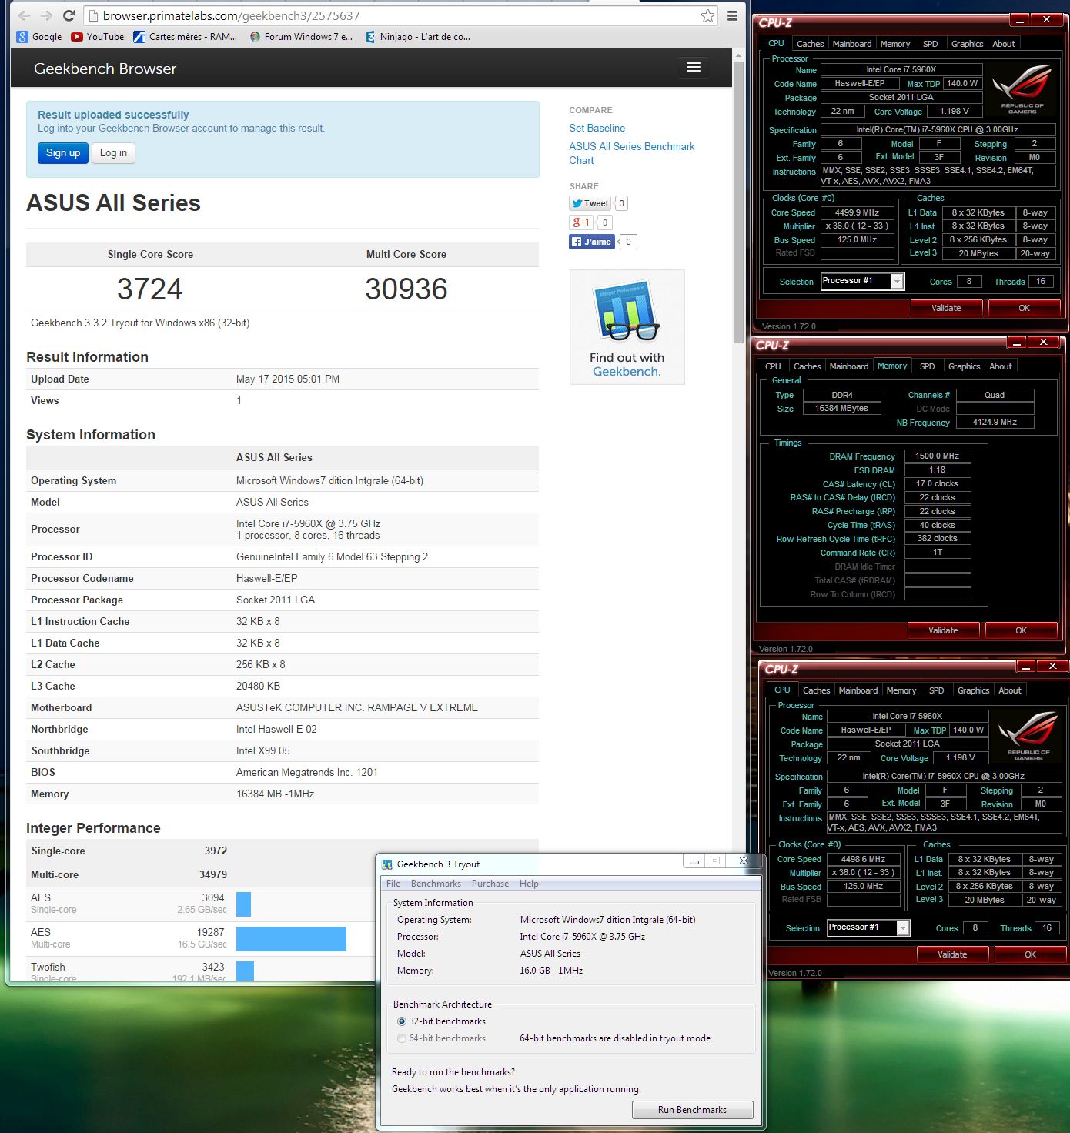
Task: Click the ROG logo in top CPU-Z window
Action: click(1022, 89)
